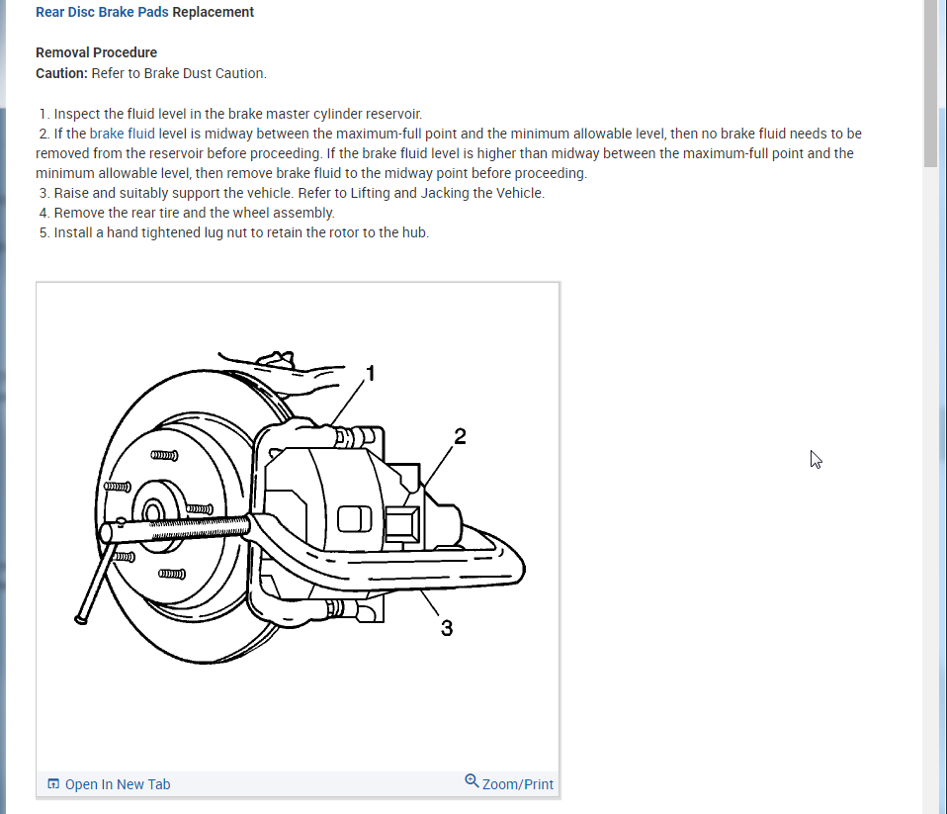The height and width of the screenshot is (814, 947).
Task: Select the 'Removal Procedure' heading text
Action: pos(96,52)
